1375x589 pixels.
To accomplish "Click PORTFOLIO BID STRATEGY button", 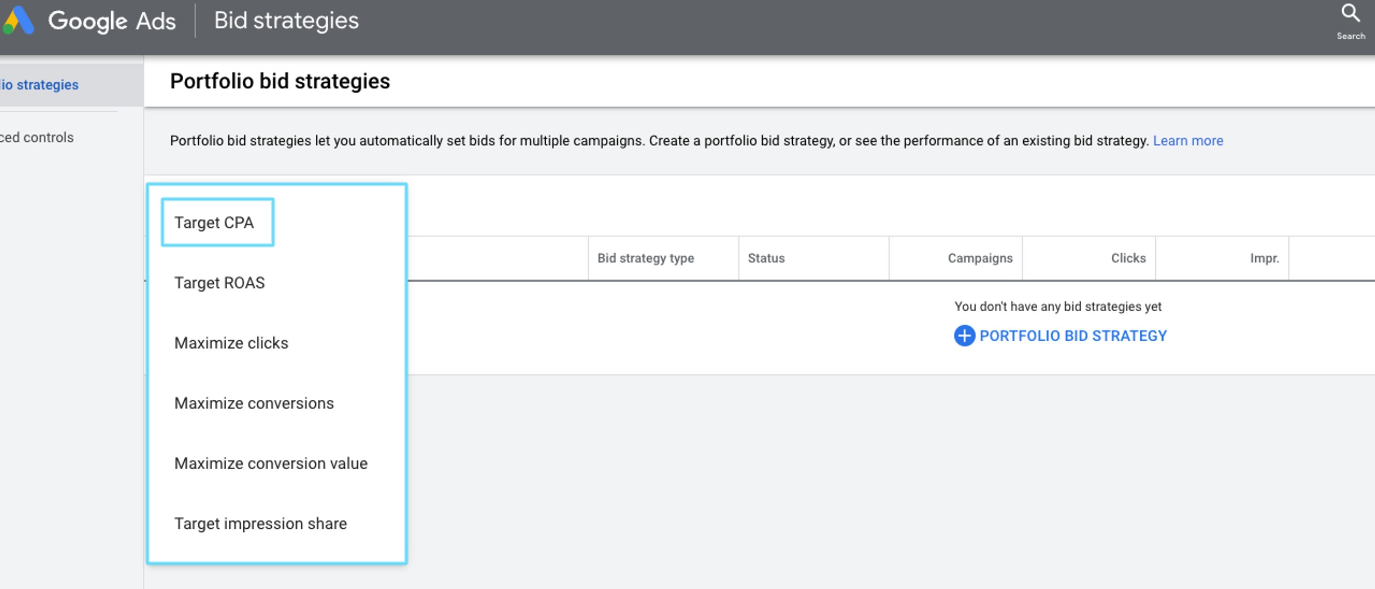I will (x=1073, y=336).
